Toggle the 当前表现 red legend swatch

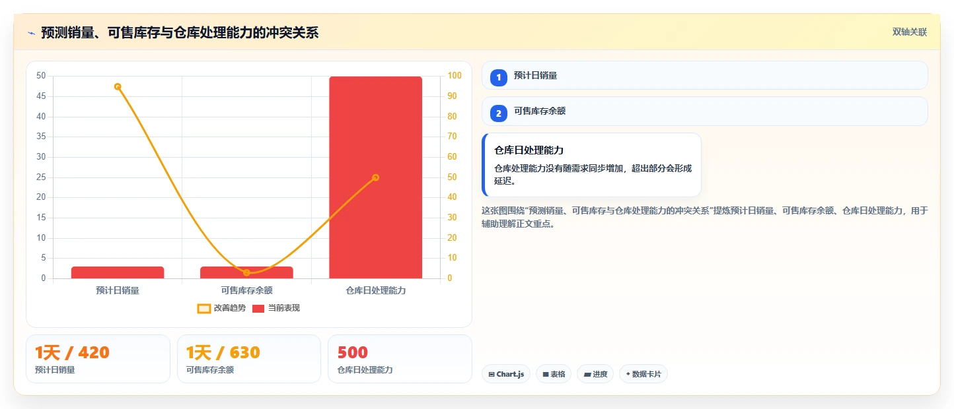point(258,308)
